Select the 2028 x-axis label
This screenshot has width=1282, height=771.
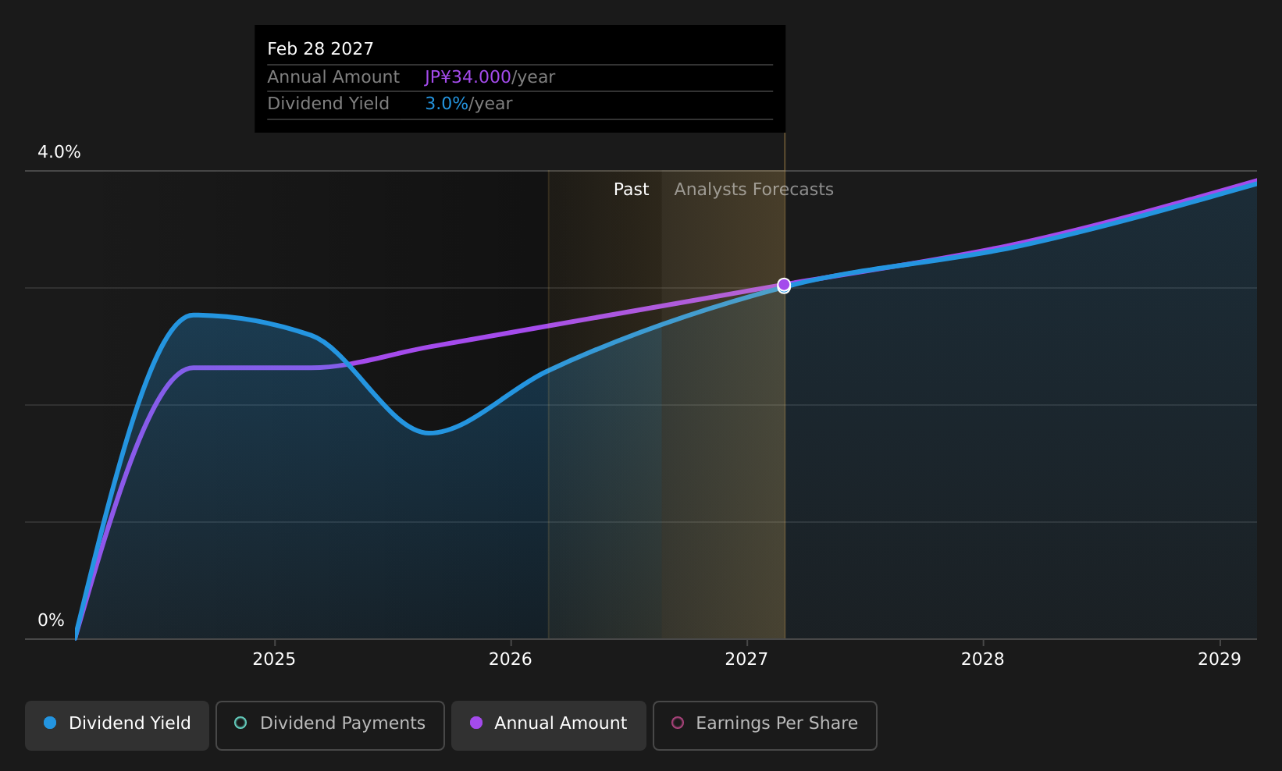[982, 659]
